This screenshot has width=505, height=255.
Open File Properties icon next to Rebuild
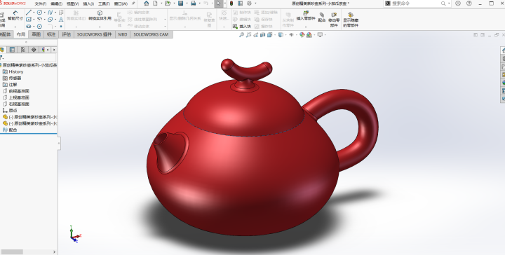pyautogui.click(x=241, y=4)
